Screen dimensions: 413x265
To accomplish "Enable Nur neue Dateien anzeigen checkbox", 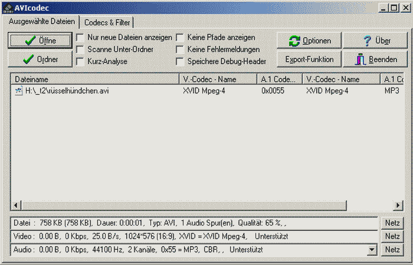I will (x=80, y=38).
